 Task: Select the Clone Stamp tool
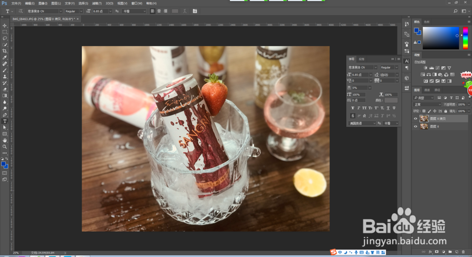tap(5, 77)
